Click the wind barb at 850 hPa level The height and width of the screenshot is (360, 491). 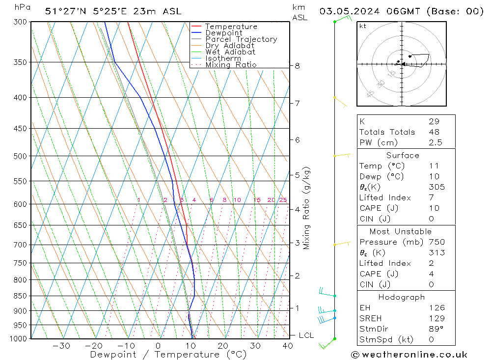tap(327, 293)
